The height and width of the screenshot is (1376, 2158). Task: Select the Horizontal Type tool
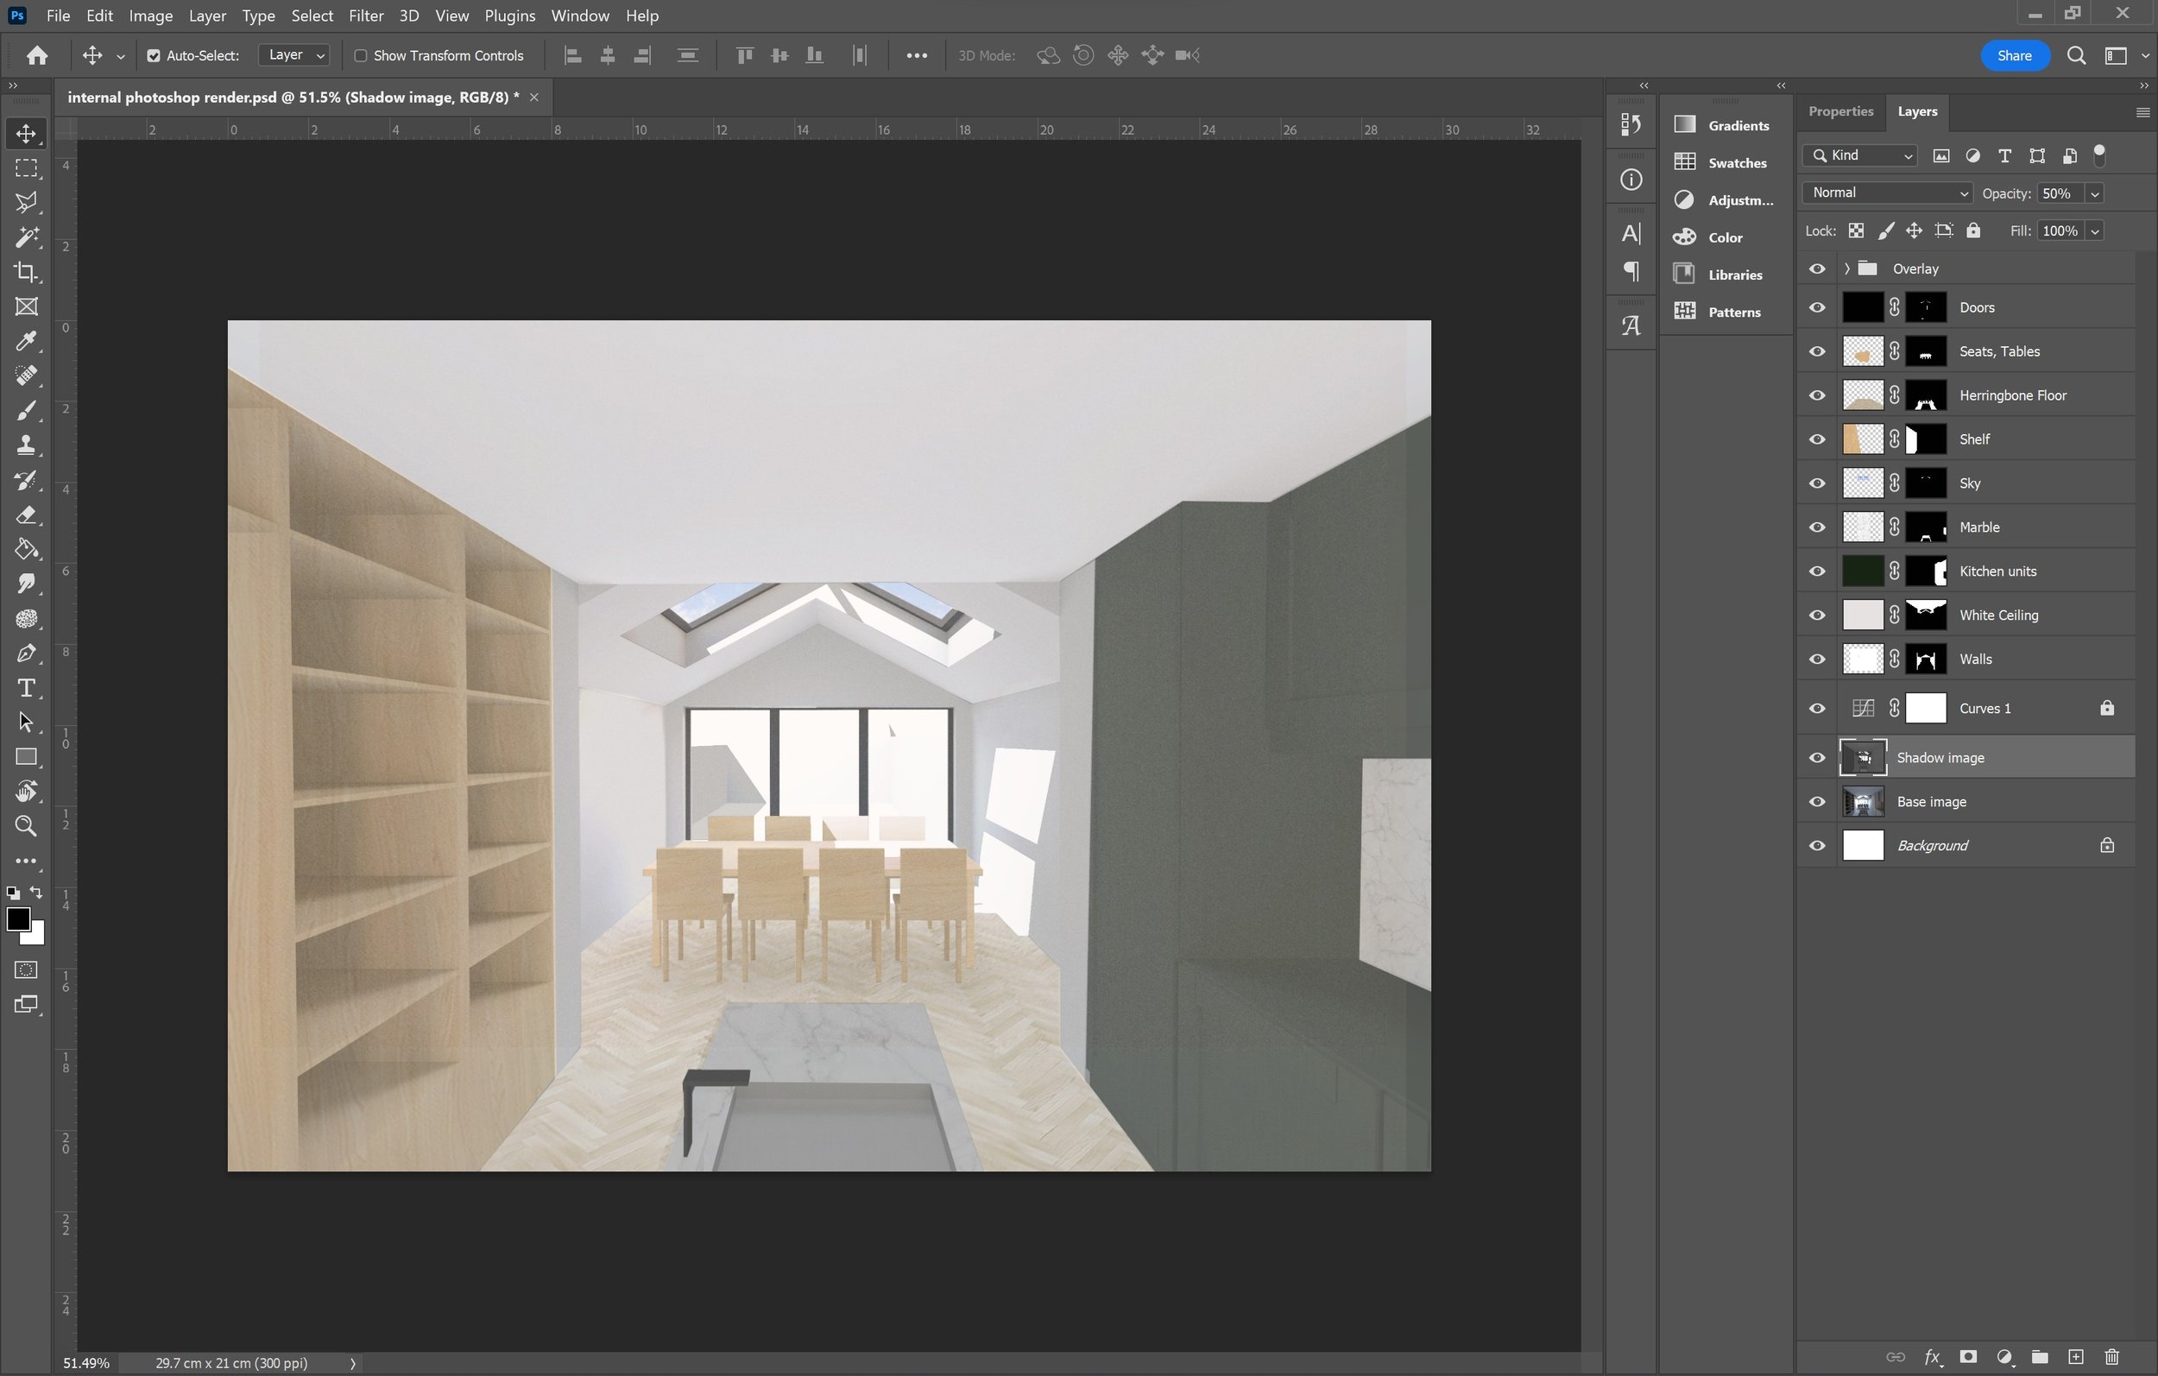pos(26,687)
